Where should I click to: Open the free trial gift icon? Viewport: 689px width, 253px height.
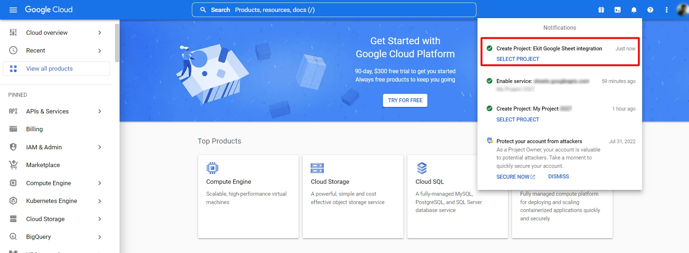601,10
